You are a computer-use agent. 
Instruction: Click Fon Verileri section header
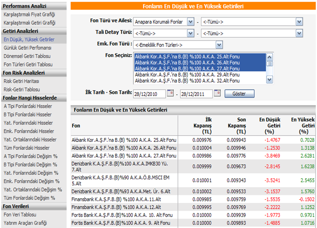pos(34,206)
